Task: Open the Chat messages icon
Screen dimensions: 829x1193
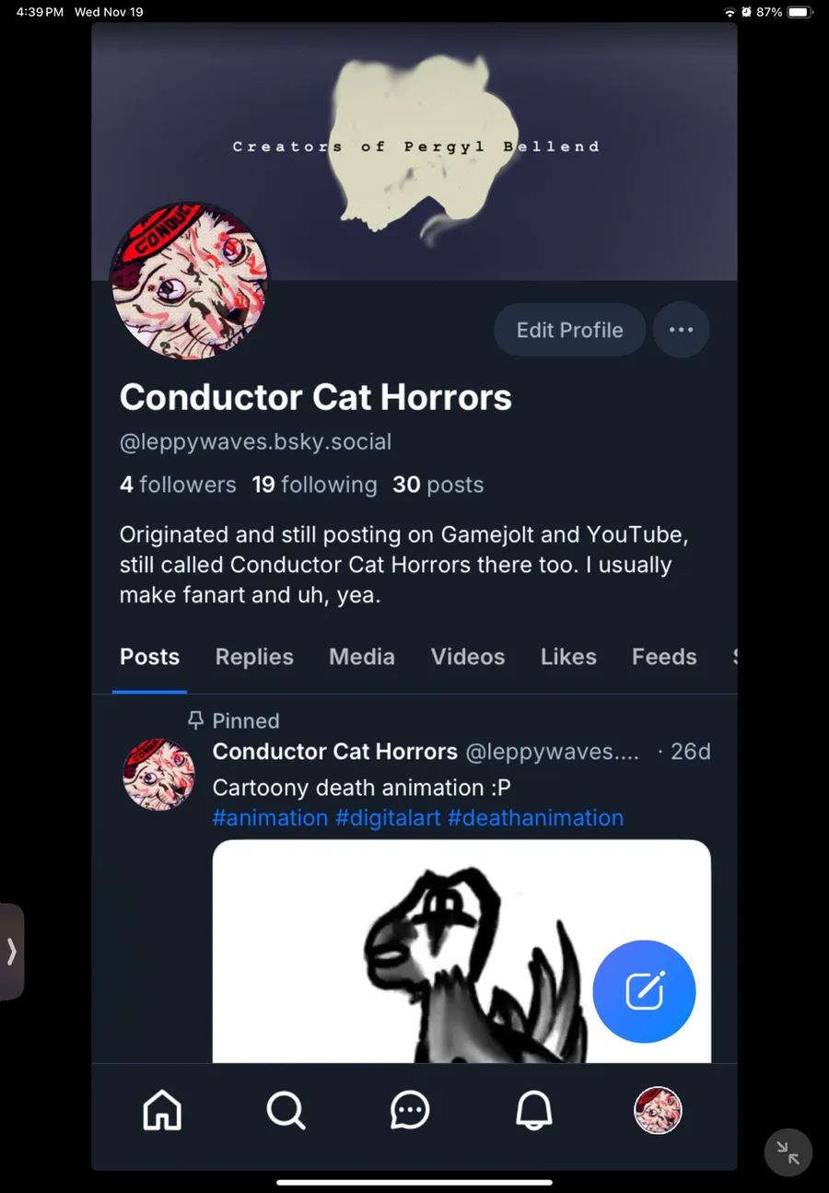Action: pos(410,1110)
